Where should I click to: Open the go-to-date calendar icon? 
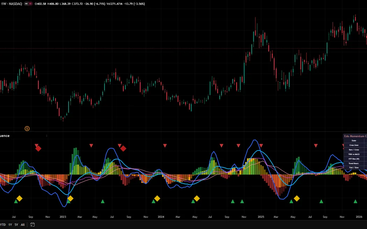[x=33, y=224]
